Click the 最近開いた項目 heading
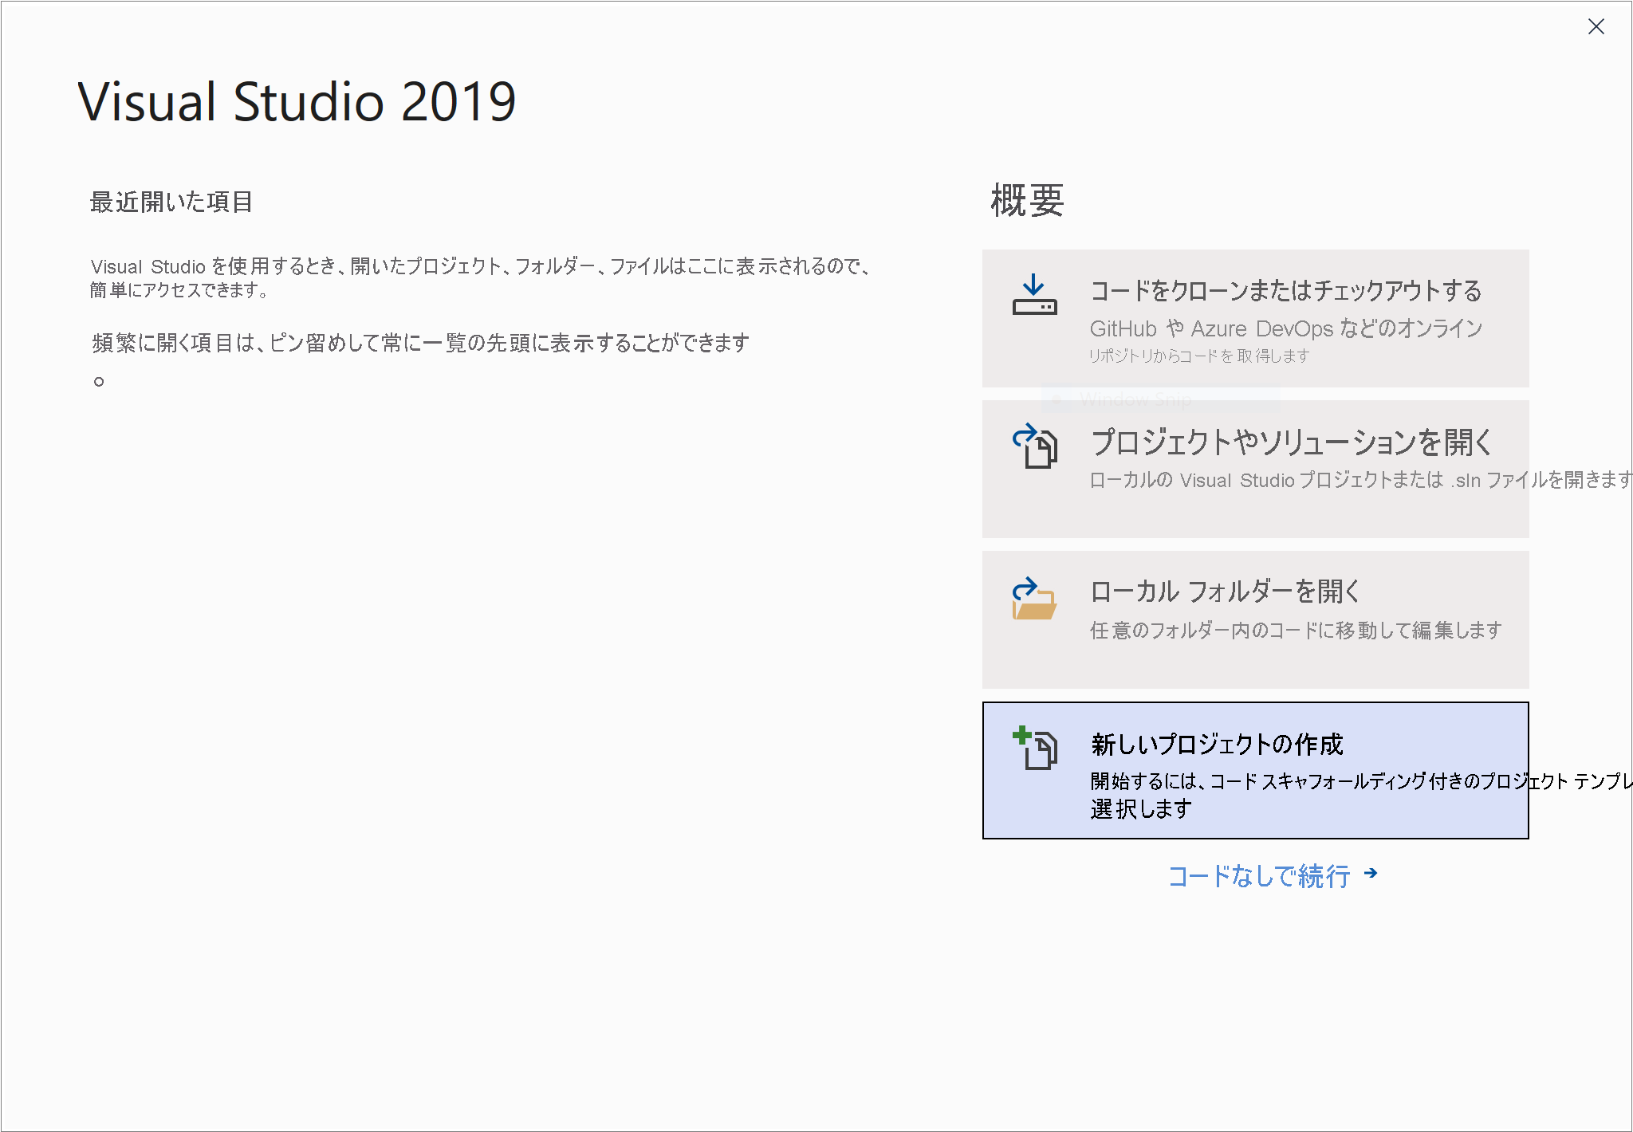The height and width of the screenshot is (1132, 1633). [171, 202]
